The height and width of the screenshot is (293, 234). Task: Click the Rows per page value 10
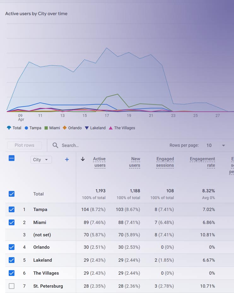point(209,145)
